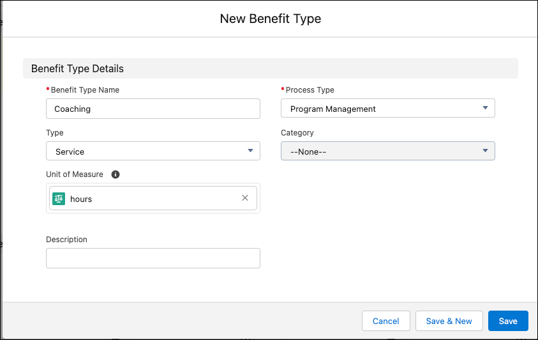538x340 pixels.
Task: Click the Benefit Type Details section header
Action: point(78,68)
